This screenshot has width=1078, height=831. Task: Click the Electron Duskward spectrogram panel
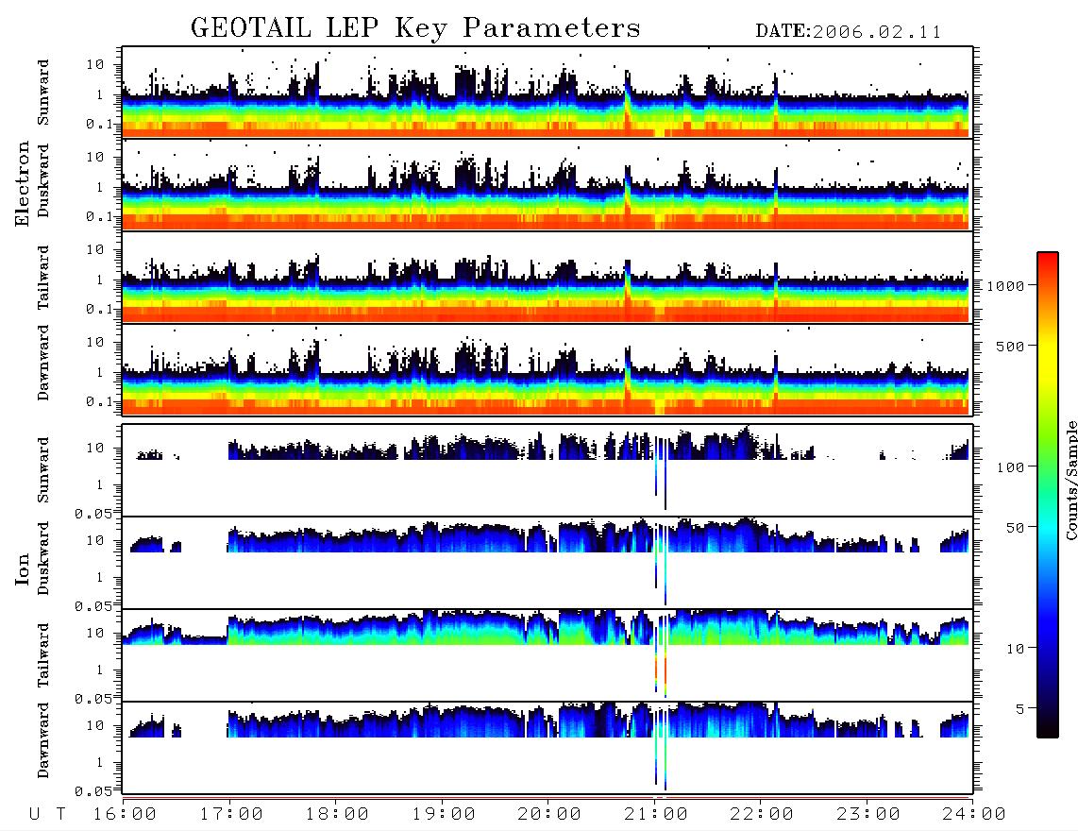coord(547,184)
